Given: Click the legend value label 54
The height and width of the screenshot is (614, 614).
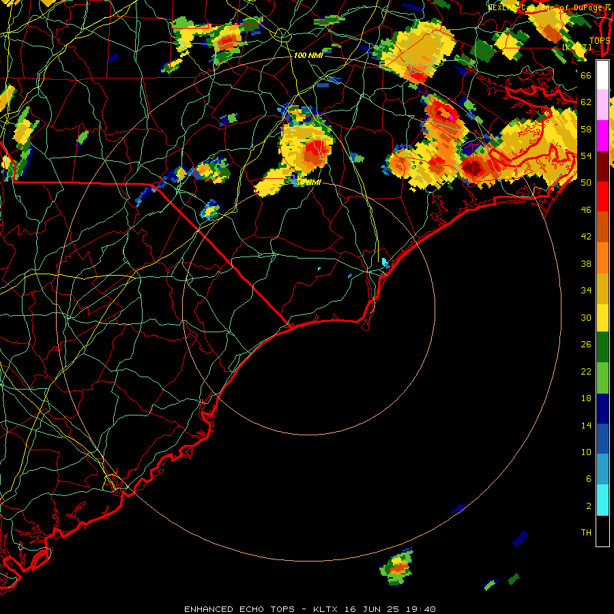Looking at the screenshot, I should tap(586, 156).
